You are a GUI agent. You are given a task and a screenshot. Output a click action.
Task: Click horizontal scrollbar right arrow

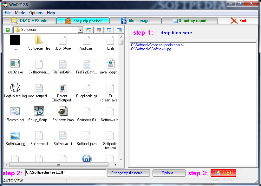pos(115,165)
